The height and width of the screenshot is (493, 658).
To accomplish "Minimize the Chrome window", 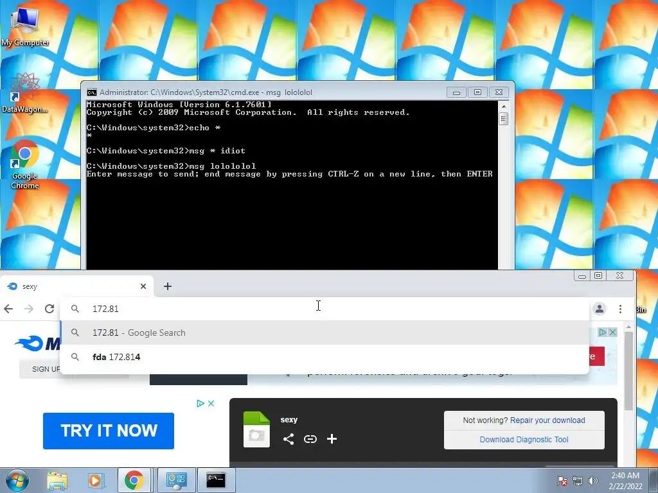I will (582, 276).
